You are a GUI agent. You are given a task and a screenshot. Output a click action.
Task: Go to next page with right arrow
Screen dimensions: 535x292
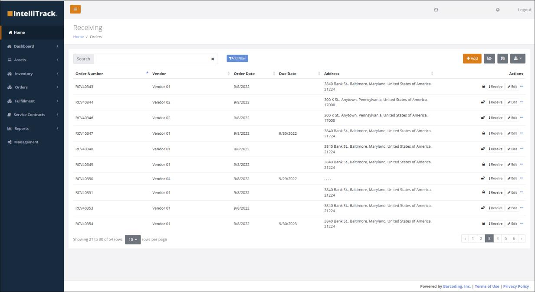point(522,239)
